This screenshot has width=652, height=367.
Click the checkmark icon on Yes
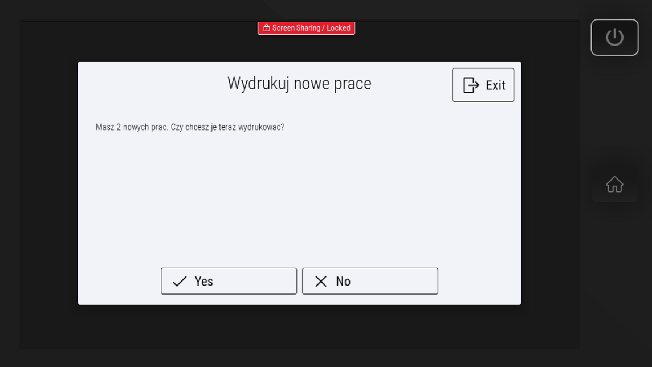pyautogui.click(x=180, y=282)
